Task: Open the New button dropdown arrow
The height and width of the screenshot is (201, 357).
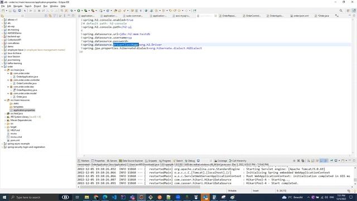Action: click(x=7, y=11)
